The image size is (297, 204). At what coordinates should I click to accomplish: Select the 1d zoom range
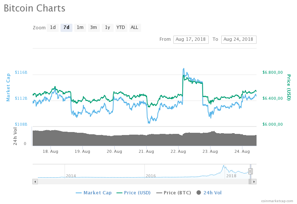point(53,27)
